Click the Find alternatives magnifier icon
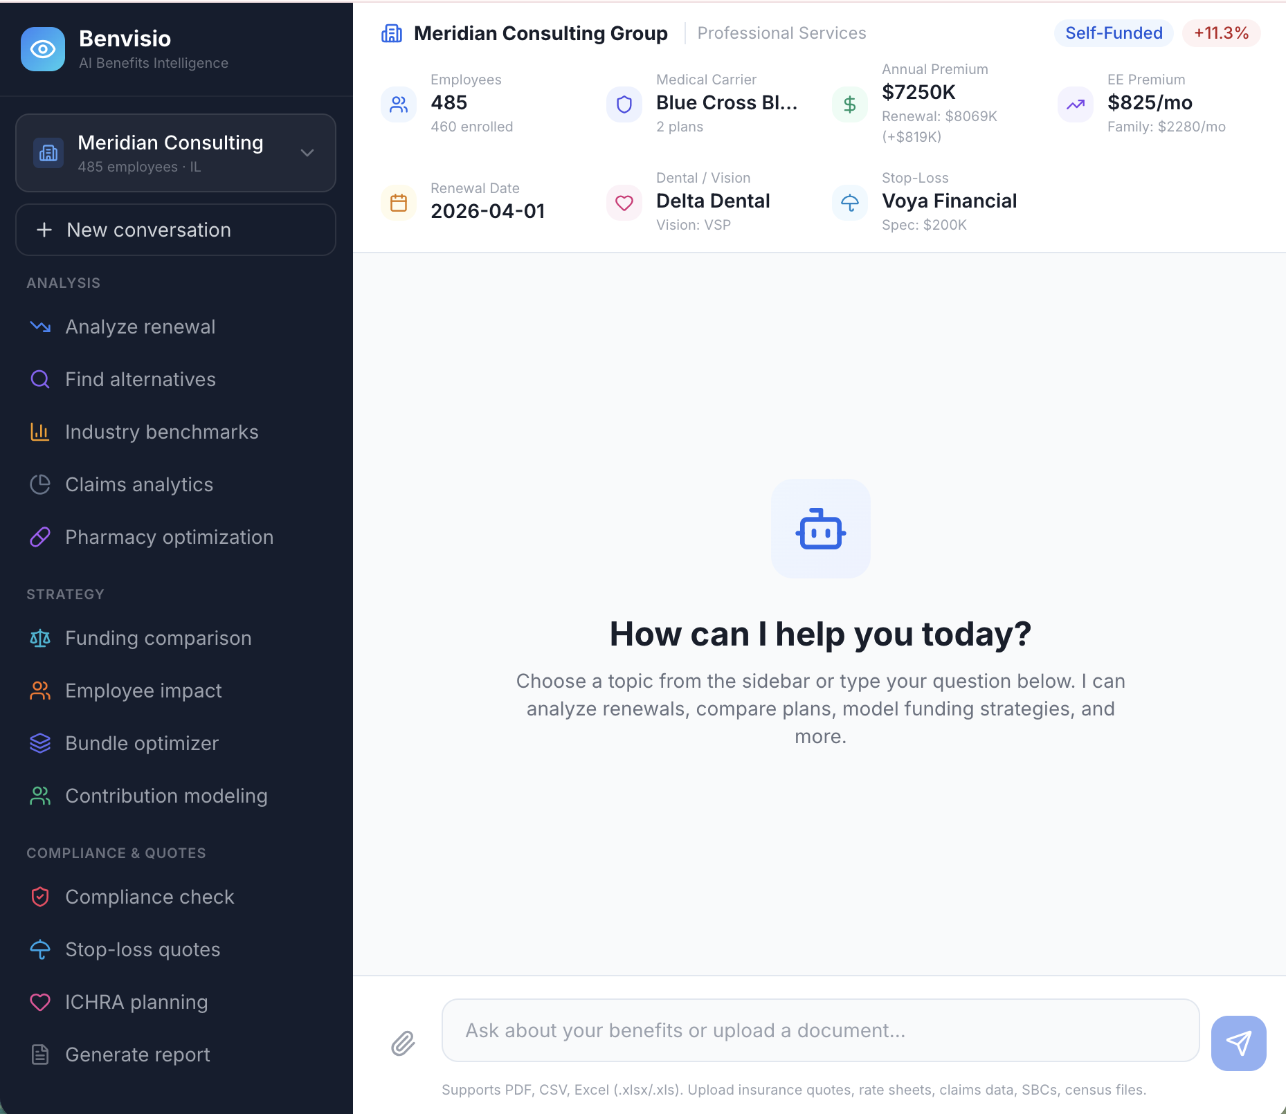 click(40, 379)
